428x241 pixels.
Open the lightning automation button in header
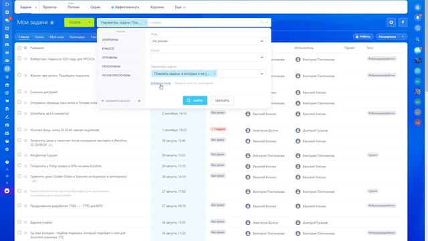403,22
